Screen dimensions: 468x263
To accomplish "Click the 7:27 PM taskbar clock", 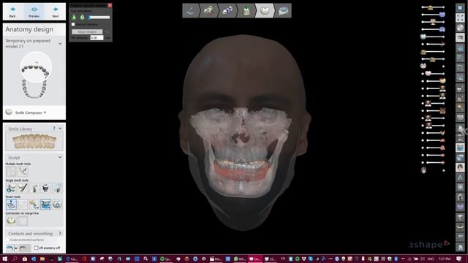I will point(445,259).
